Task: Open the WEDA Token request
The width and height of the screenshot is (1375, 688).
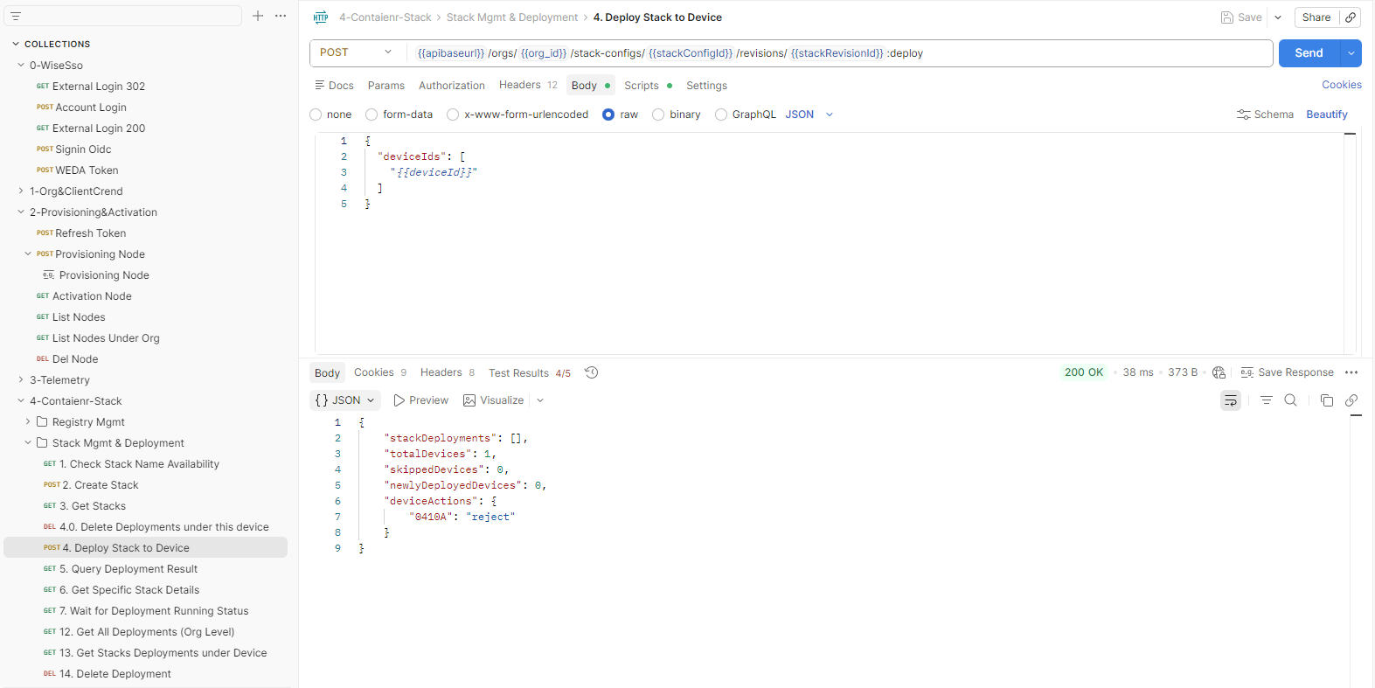Action: coord(87,170)
